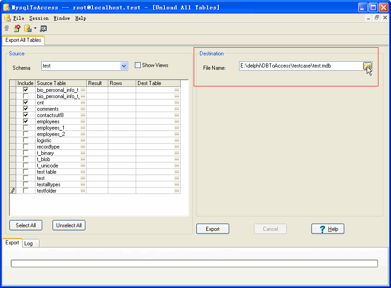Expand the Schema dropdown showing test

point(124,66)
